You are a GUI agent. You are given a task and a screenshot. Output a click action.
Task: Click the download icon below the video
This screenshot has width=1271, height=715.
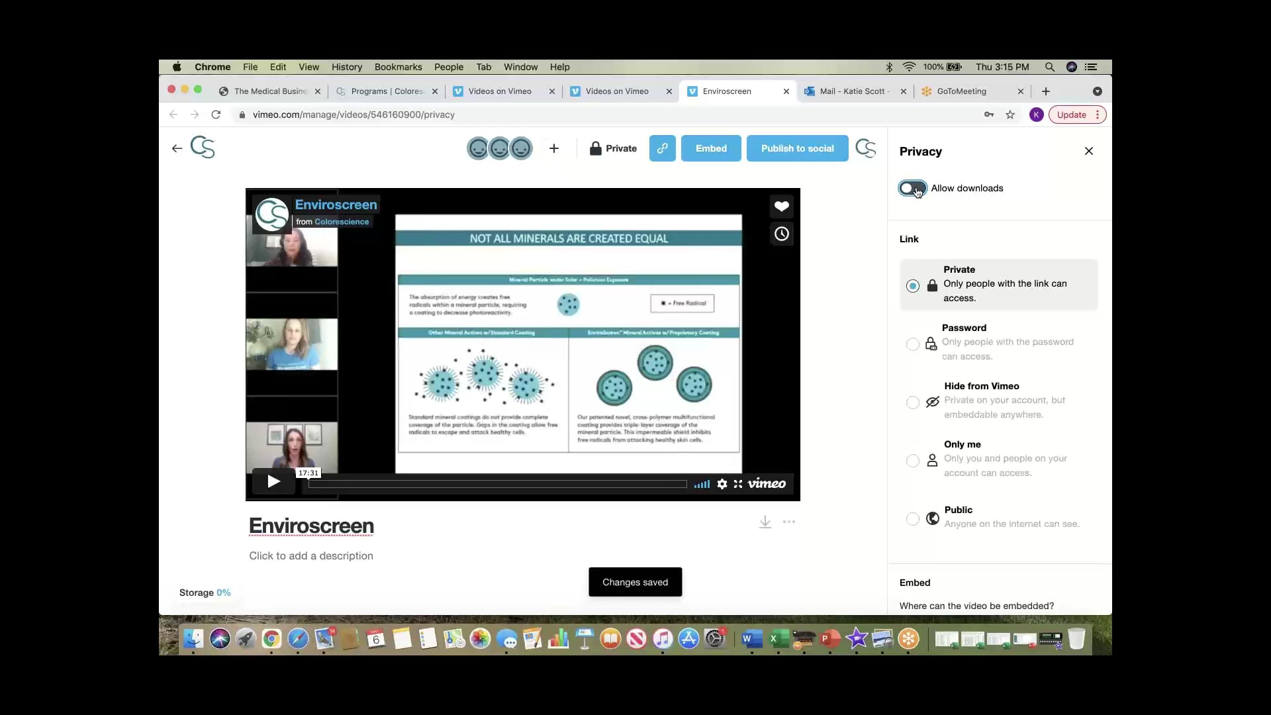pyautogui.click(x=765, y=522)
